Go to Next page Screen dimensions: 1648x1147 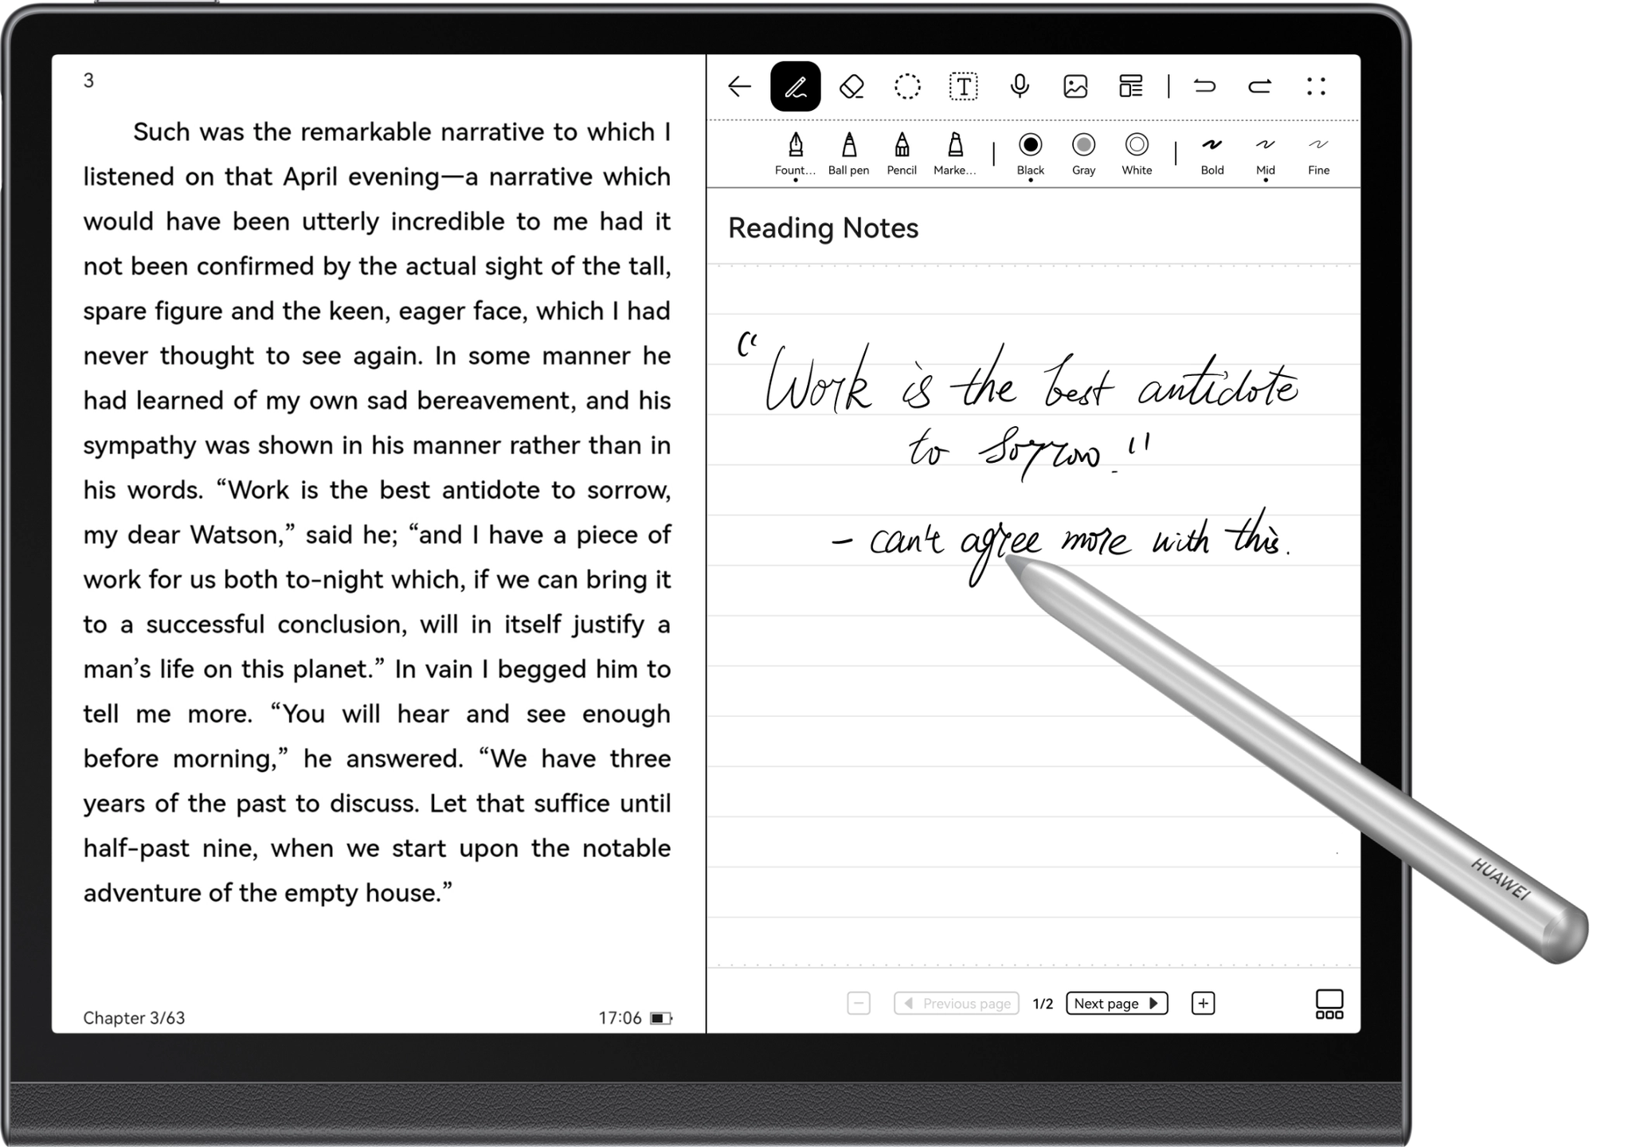pos(1117,1004)
